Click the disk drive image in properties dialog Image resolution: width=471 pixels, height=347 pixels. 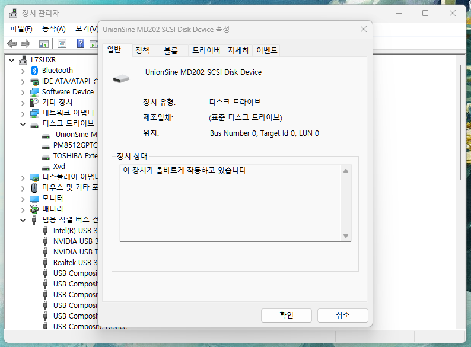121,79
